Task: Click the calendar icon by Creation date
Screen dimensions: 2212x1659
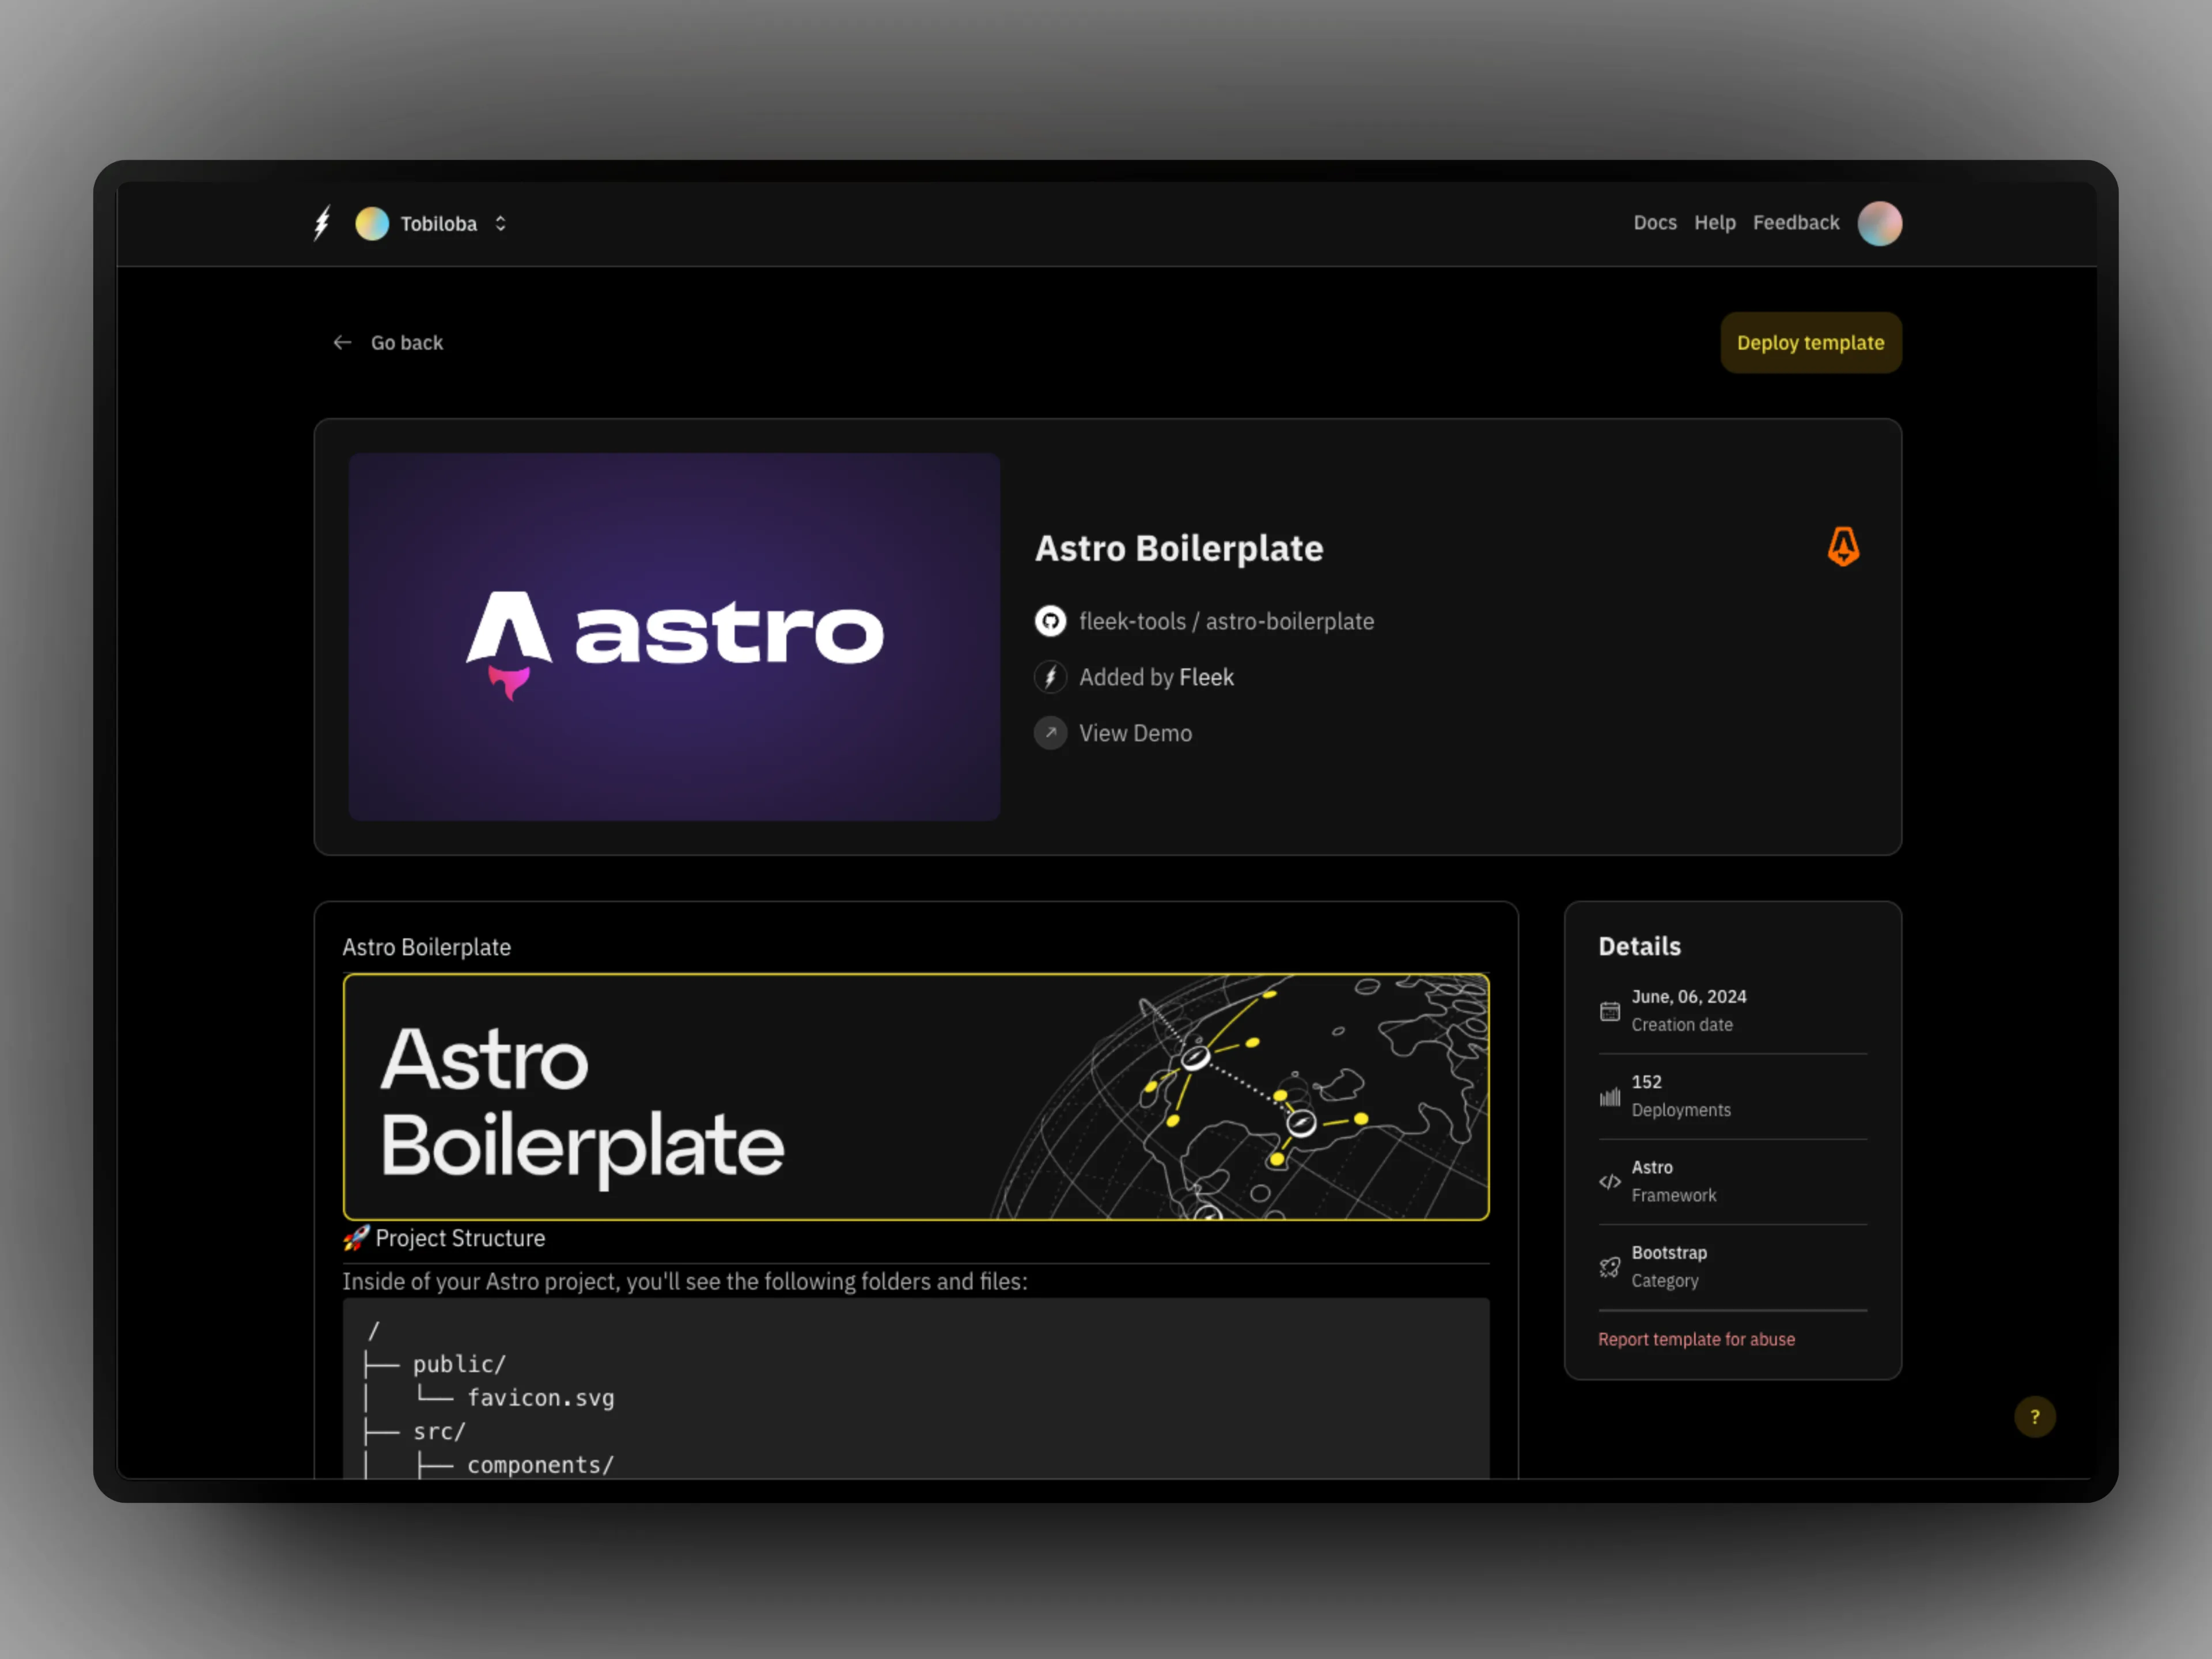Action: point(1609,1011)
